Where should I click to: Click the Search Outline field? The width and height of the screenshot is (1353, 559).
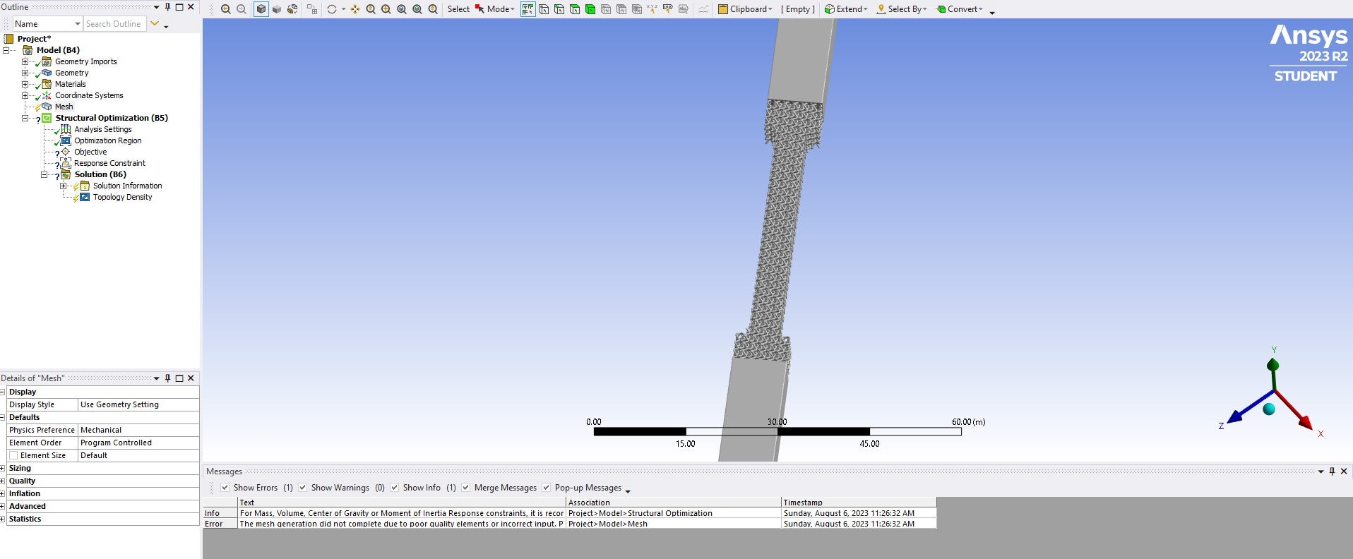click(x=113, y=24)
